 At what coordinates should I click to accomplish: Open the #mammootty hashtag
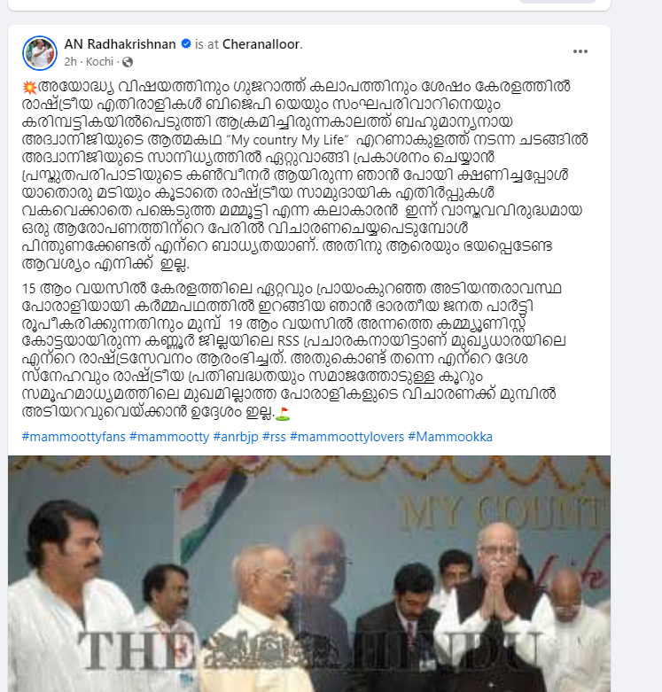(x=169, y=437)
